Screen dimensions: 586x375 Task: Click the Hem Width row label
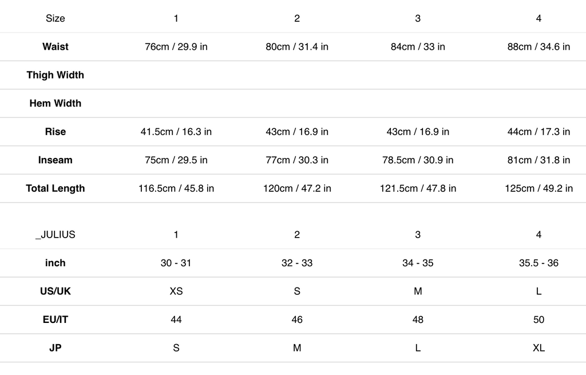point(56,104)
